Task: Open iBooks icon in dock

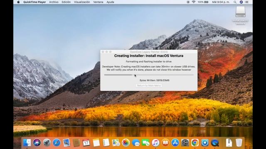Action: pos(165,143)
